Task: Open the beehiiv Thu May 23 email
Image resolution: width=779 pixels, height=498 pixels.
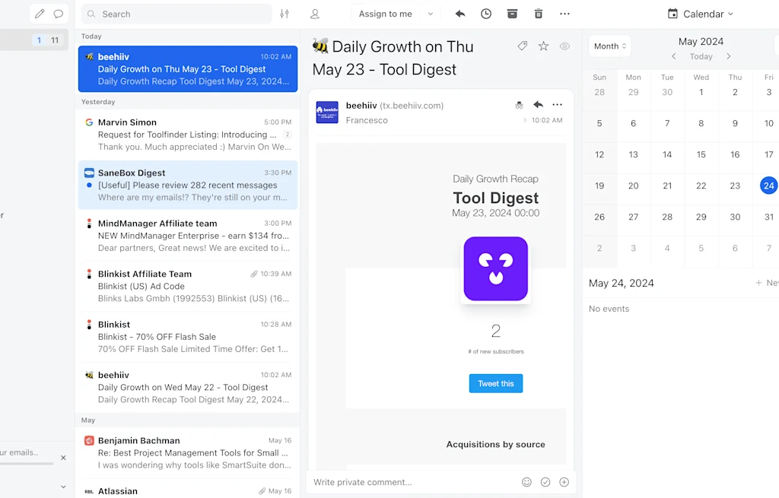Action: [188, 69]
